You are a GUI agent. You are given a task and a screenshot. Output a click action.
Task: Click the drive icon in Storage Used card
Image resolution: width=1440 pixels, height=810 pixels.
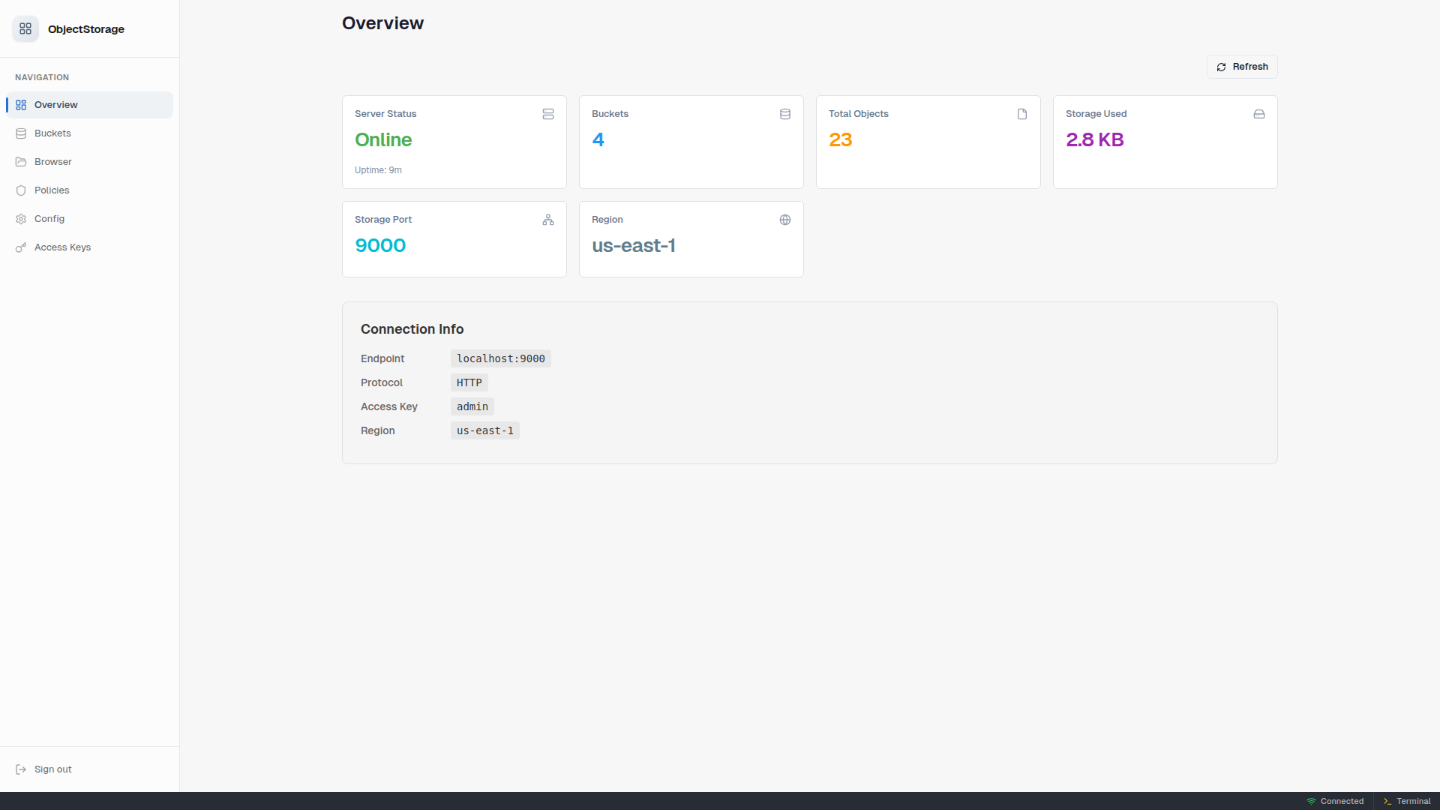coord(1259,114)
